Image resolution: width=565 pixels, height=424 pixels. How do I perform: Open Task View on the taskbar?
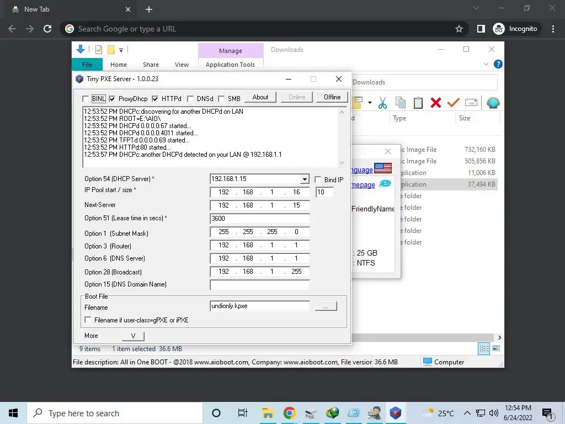(243, 413)
